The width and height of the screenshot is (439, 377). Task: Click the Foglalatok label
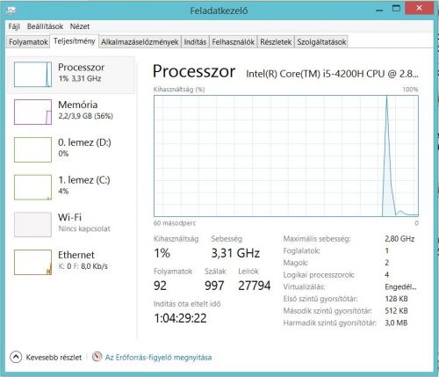tap(301, 250)
